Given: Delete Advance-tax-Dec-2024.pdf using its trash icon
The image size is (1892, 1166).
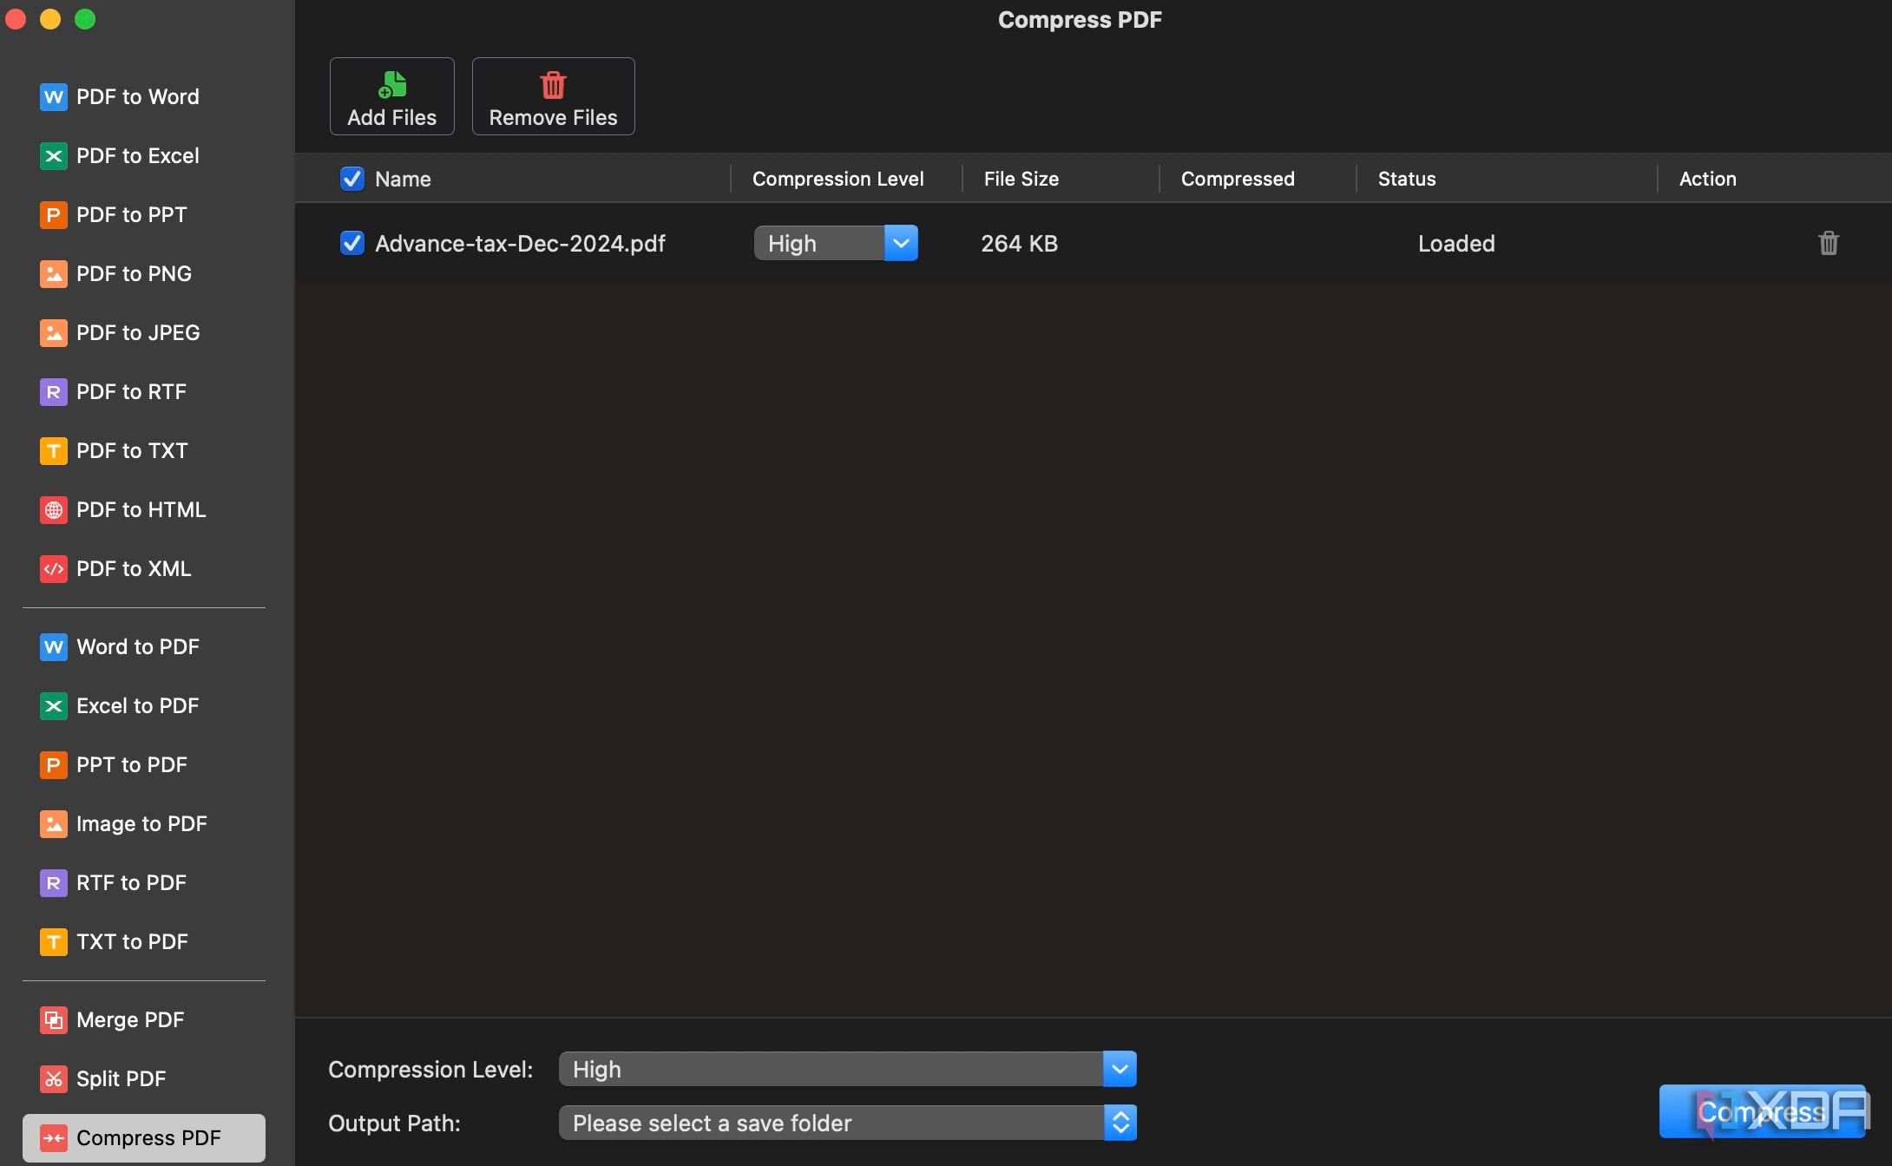Looking at the screenshot, I should click(x=1829, y=243).
